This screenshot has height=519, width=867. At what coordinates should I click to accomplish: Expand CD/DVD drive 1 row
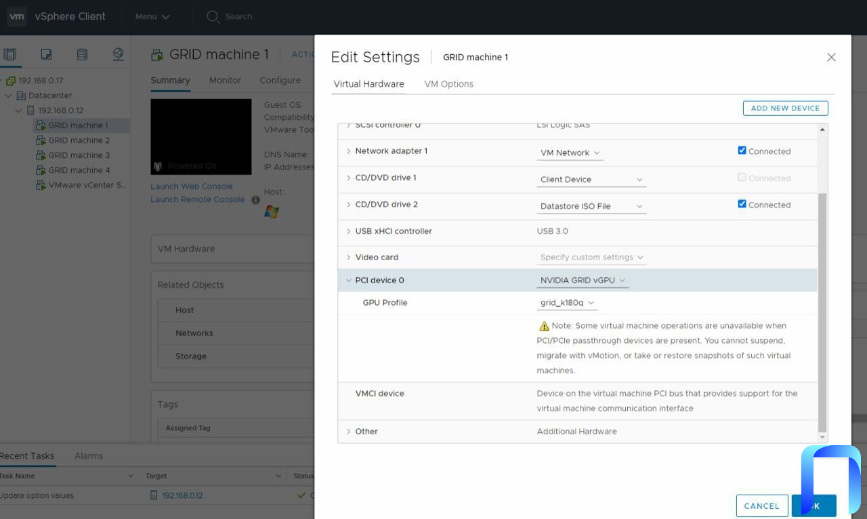pos(349,178)
